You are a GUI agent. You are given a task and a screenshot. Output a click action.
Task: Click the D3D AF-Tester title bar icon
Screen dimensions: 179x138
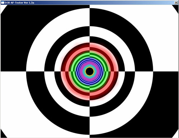[3, 3]
